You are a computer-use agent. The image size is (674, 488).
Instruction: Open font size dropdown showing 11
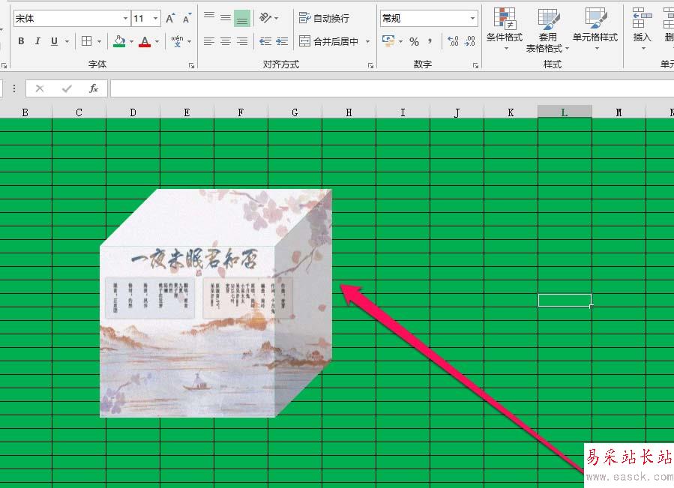pos(146,19)
